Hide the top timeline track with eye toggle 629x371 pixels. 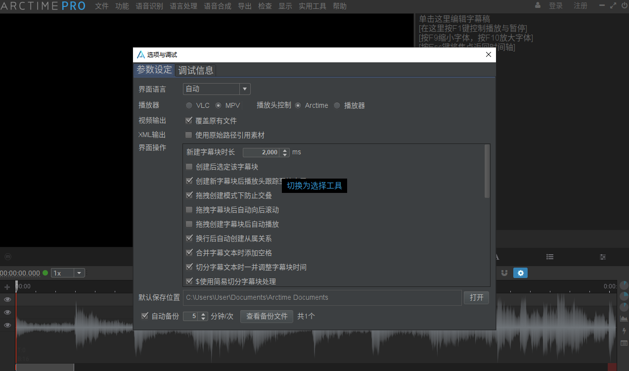pos(7,299)
